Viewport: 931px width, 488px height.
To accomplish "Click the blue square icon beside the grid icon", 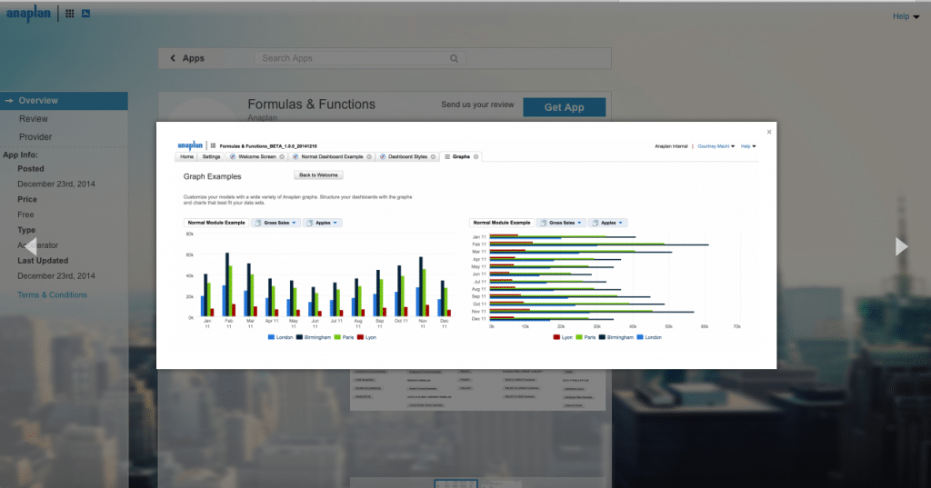I will tap(86, 13).
